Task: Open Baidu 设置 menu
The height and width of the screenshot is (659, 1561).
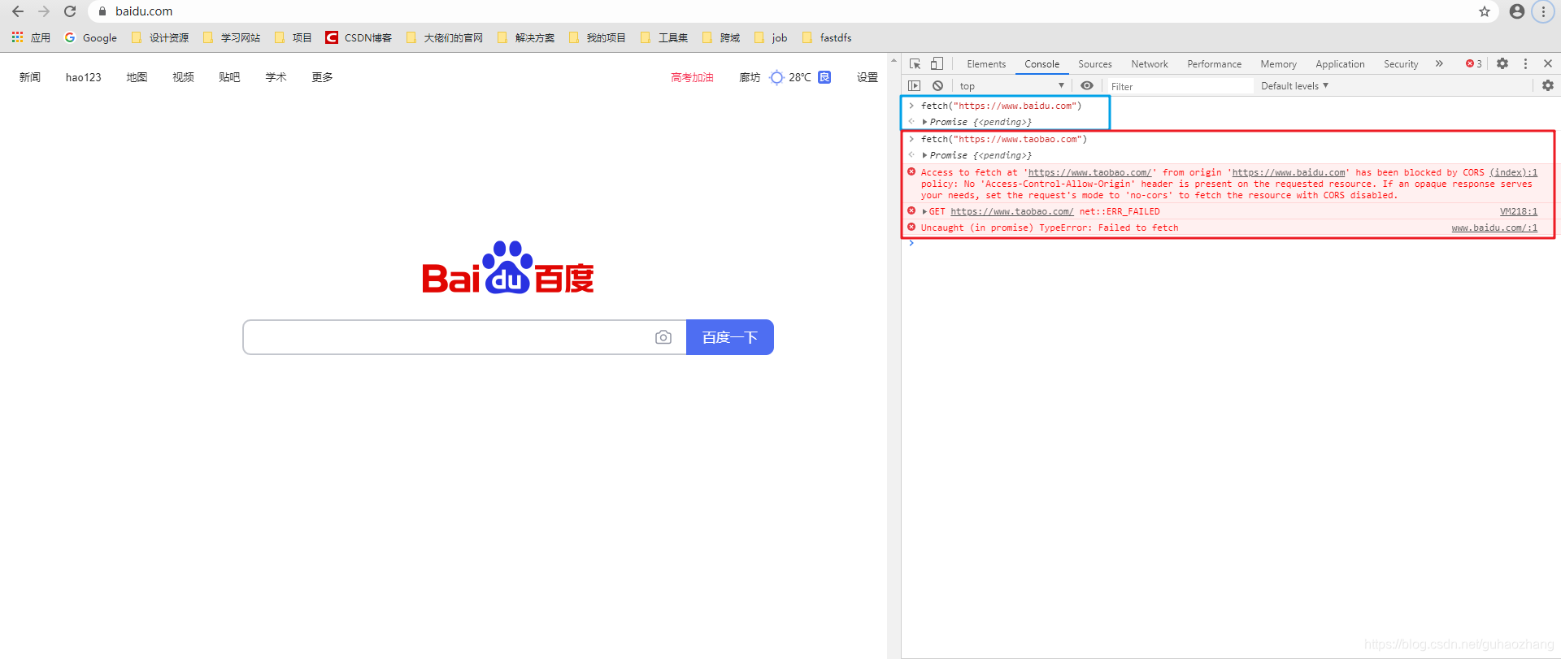Action: pos(867,77)
